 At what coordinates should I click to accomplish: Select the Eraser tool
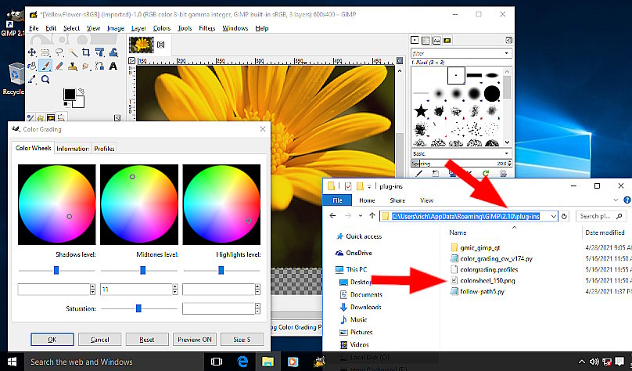click(x=59, y=66)
